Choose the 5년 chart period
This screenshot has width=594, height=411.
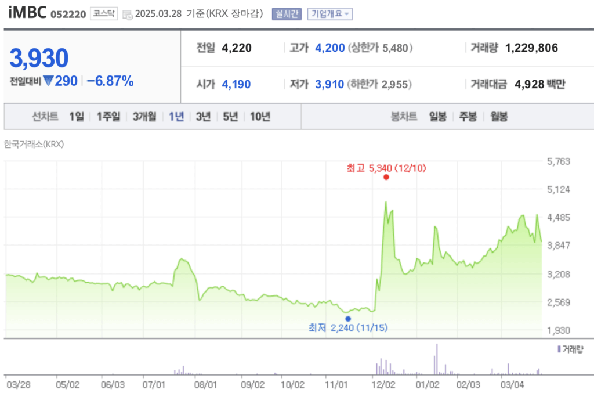coord(230,117)
